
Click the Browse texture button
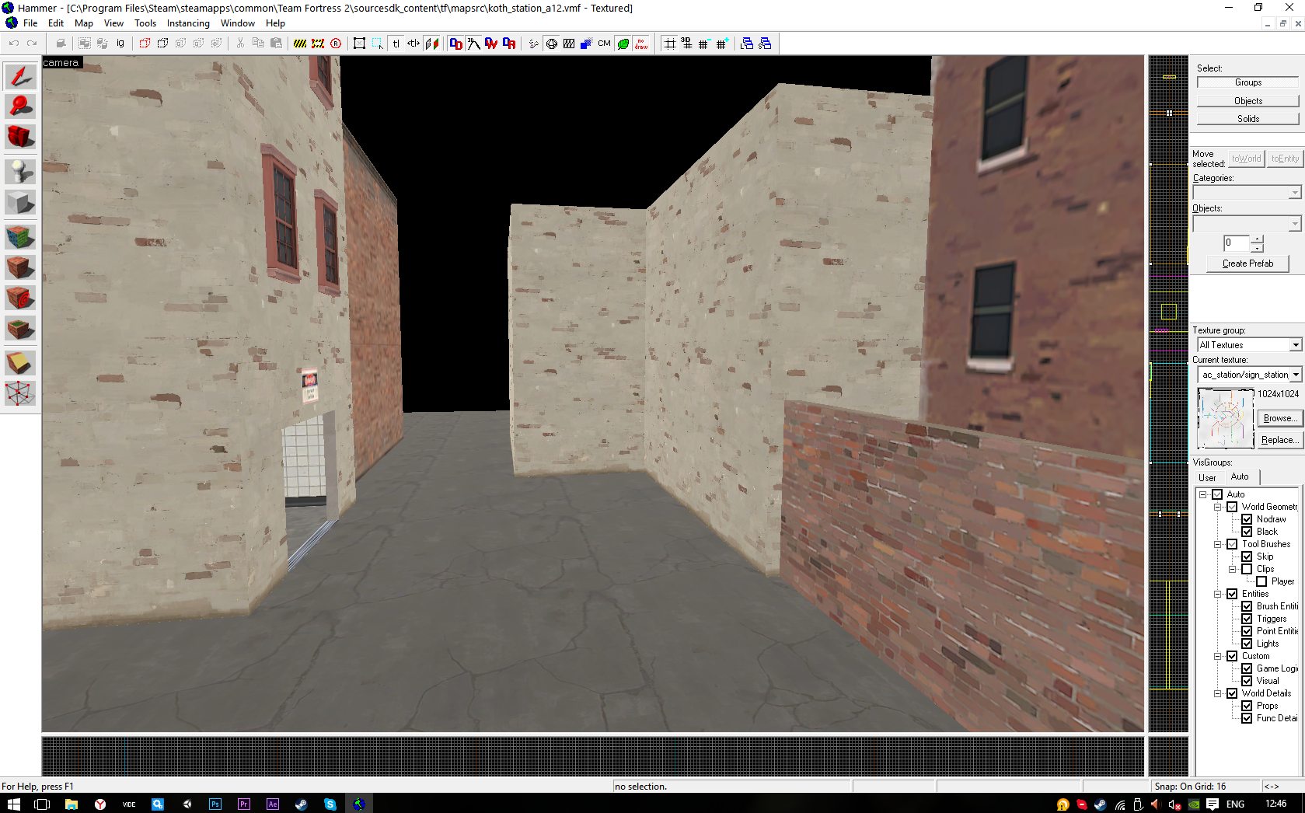1279,418
